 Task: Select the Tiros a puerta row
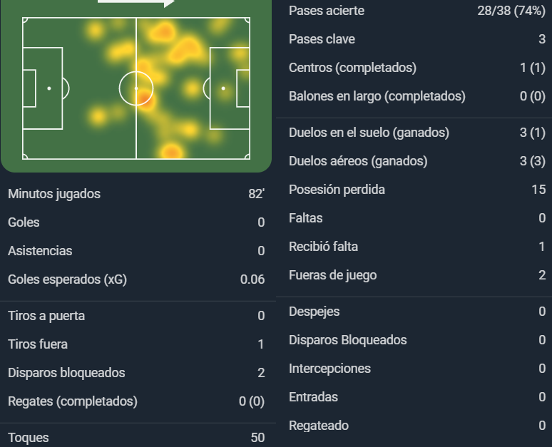[136, 316]
